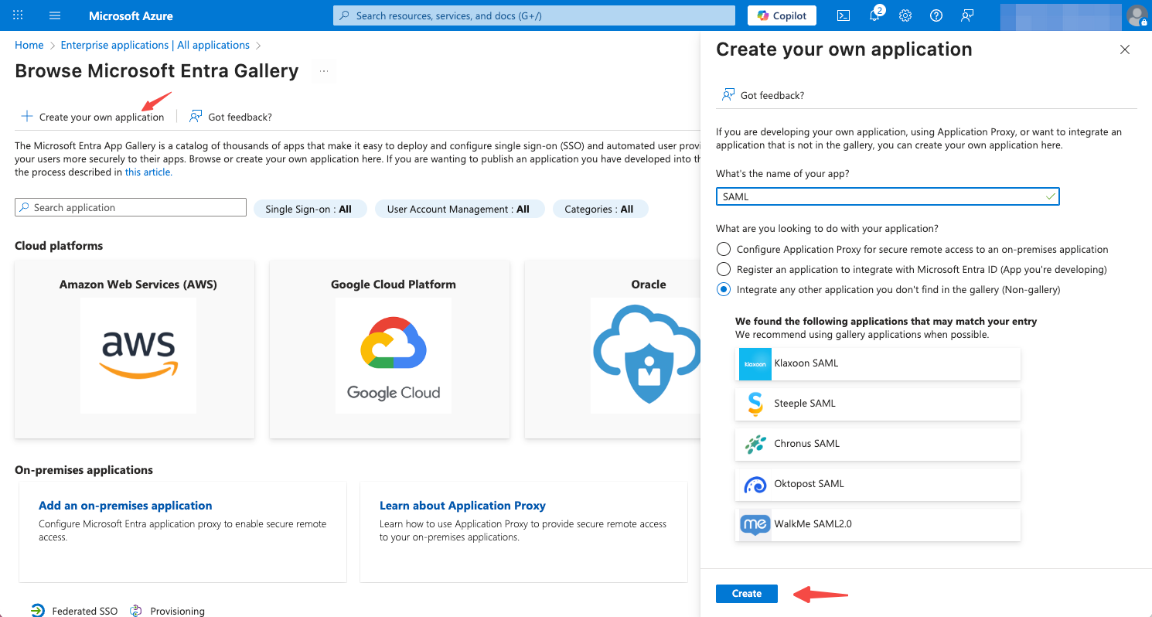Click the search application input field

pyautogui.click(x=130, y=206)
